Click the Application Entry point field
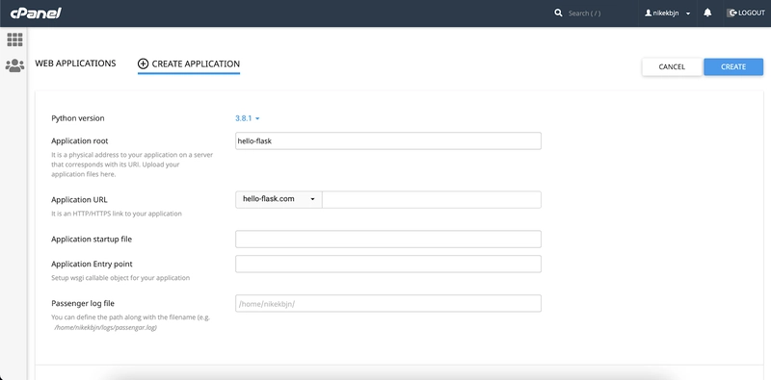The width and height of the screenshot is (771, 380). [388, 264]
